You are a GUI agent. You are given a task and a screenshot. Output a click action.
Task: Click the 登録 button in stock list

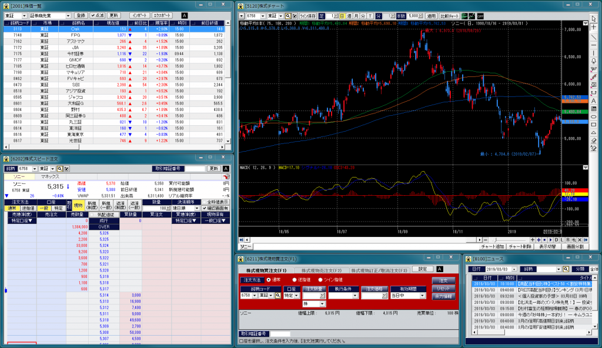pos(81,16)
